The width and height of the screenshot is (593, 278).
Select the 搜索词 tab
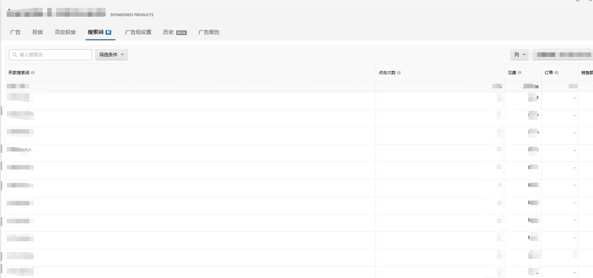click(95, 32)
